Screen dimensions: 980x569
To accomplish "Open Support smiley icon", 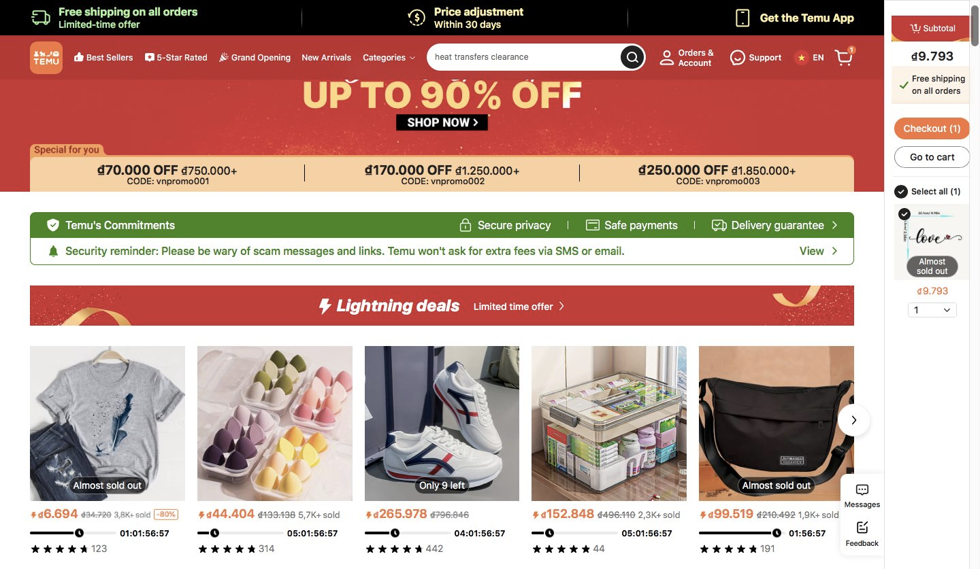I will pyautogui.click(x=737, y=58).
